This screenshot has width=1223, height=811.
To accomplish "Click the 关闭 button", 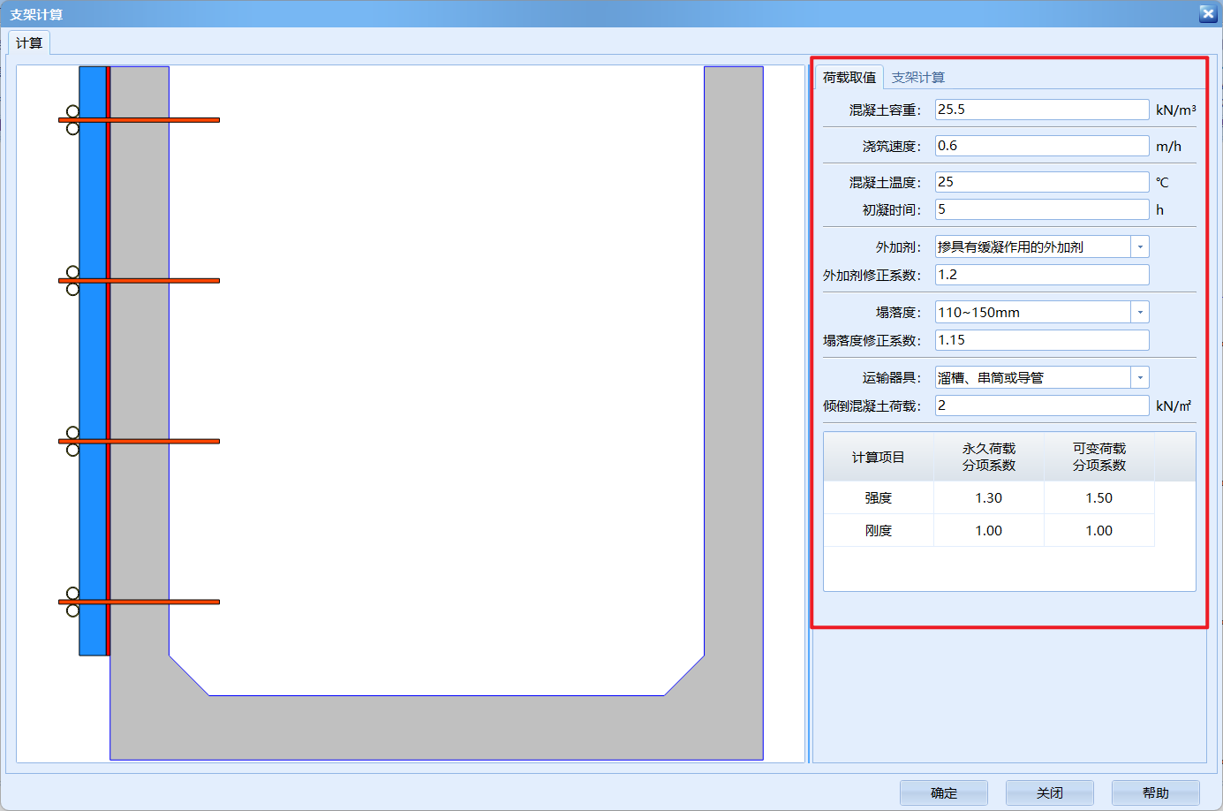I will tap(1049, 792).
